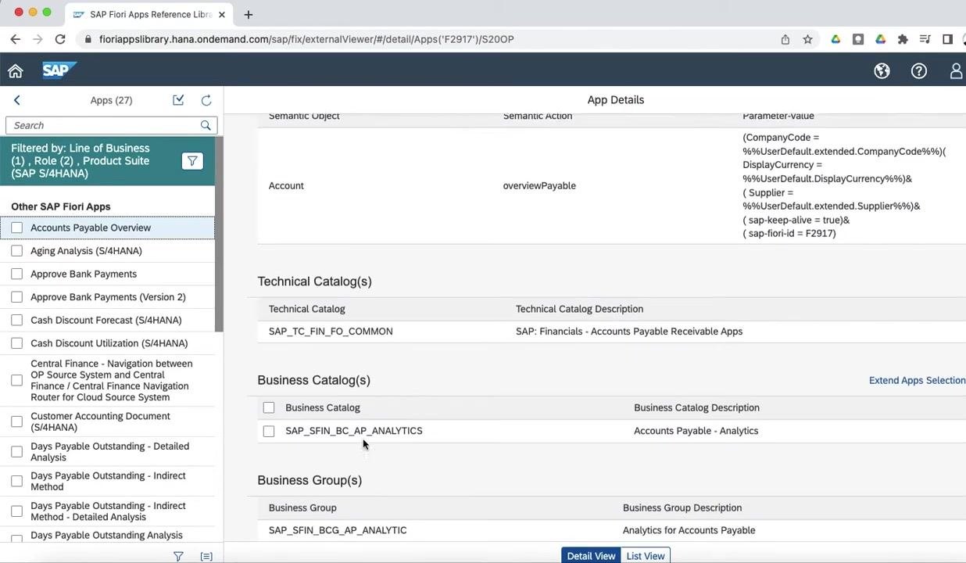Tick the Approve Bank Payments (Version 2) checkbox
This screenshot has width=966, height=563.
click(17, 297)
